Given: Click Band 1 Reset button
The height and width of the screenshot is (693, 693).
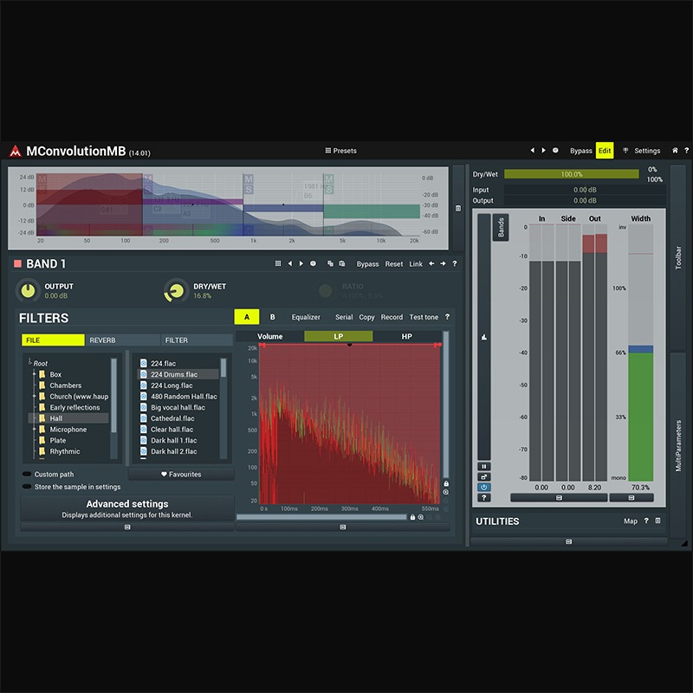Looking at the screenshot, I should click(394, 264).
